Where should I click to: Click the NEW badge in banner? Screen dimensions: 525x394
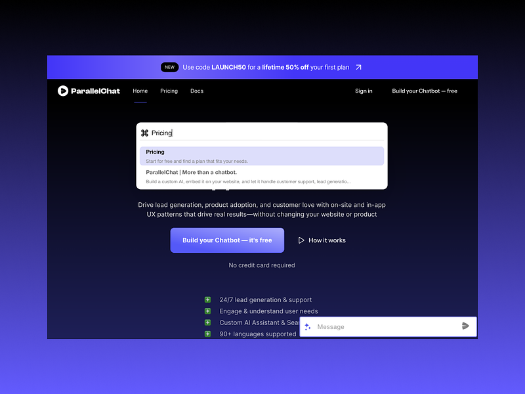click(x=169, y=68)
